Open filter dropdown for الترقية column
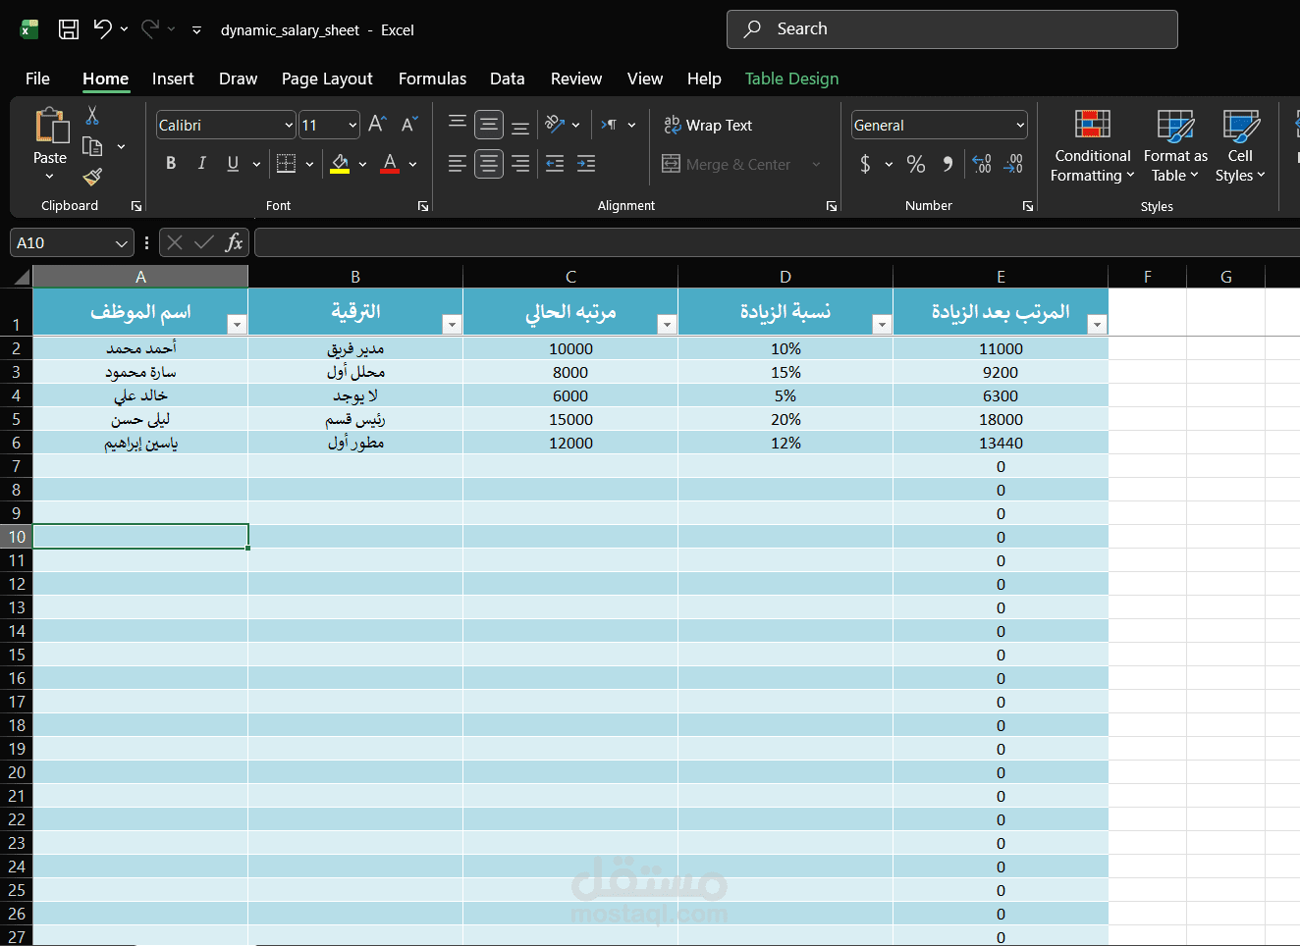This screenshot has width=1300, height=946. point(452,325)
